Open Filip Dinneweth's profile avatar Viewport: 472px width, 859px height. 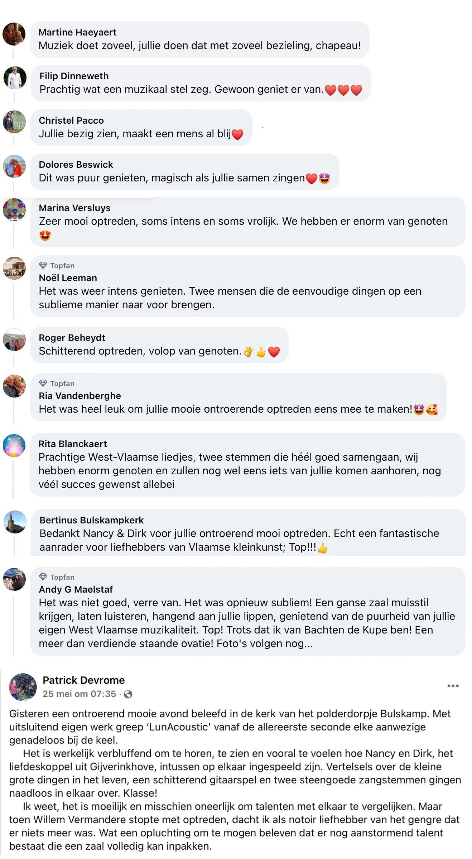(x=15, y=77)
